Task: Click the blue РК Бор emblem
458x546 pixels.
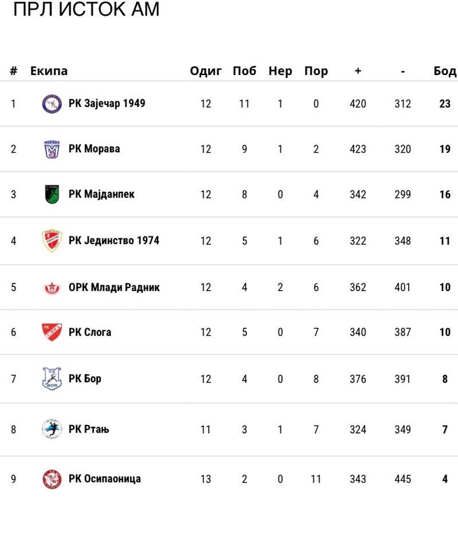Action: (52, 379)
